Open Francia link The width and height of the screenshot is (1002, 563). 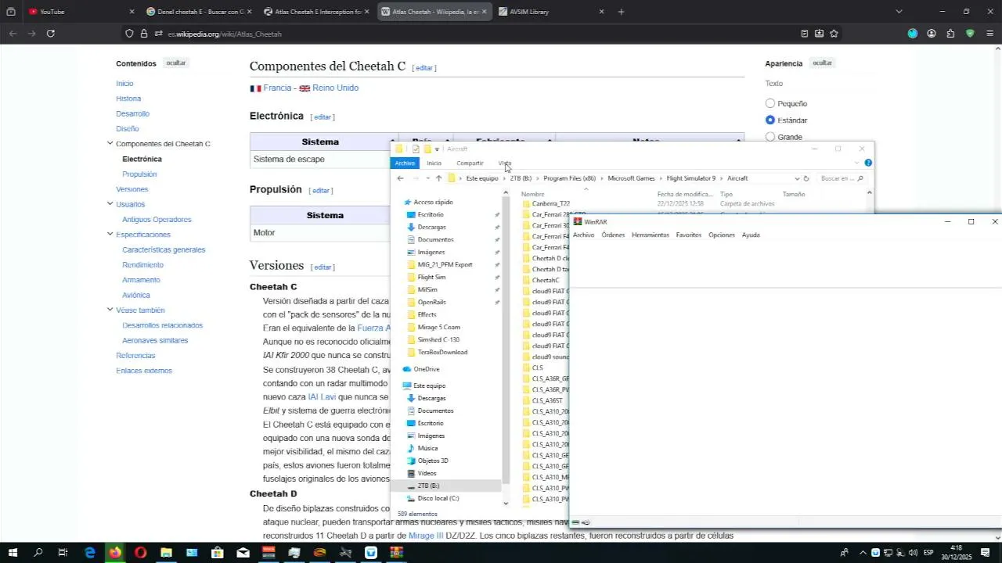pyautogui.click(x=277, y=88)
